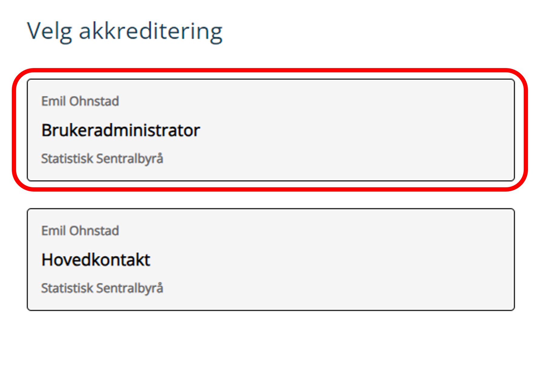Click Emil Ohnstad name in Brukeradministrator card
This screenshot has height=384, width=551.
80,101
